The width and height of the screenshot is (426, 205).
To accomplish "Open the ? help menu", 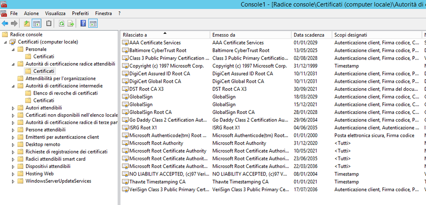I will (x=119, y=13).
